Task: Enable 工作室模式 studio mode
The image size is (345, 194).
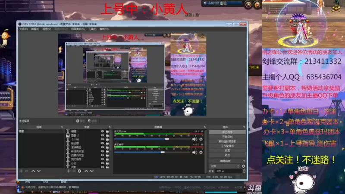Action: pyautogui.click(x=227, y=146)
